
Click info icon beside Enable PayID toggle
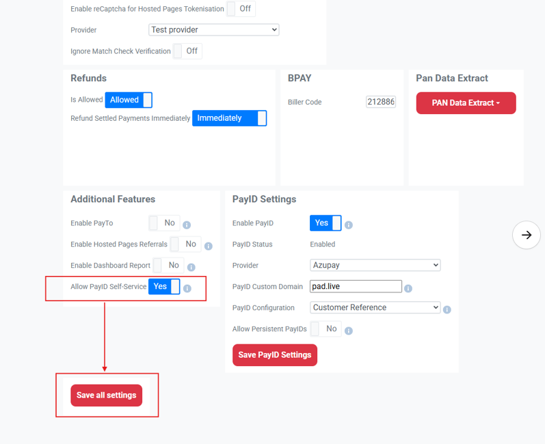(349, 225)
